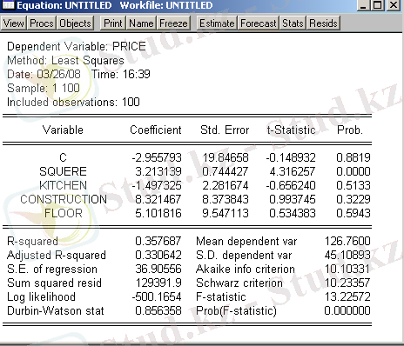Minimize the Equation window

point(364,5)
